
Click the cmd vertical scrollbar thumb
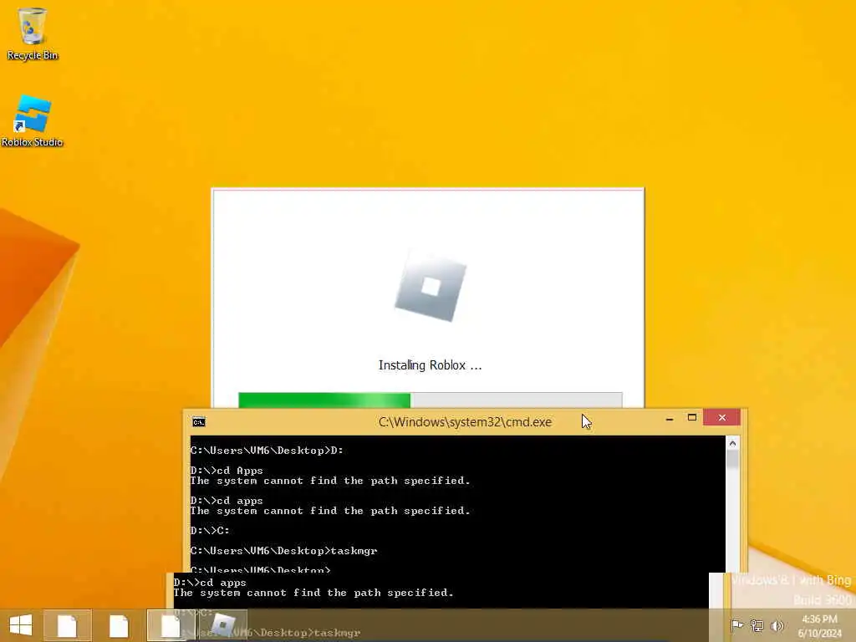point(732,460)
